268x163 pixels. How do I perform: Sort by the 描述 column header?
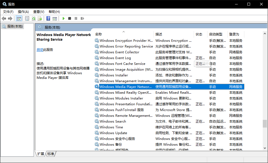pyautogui.click(x=159, y=34)
